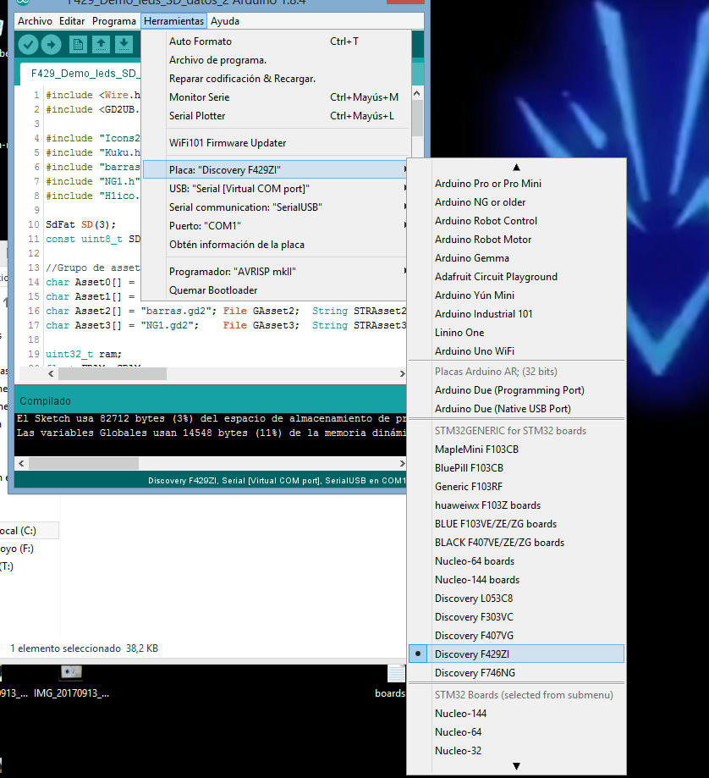Viewport: 709px width, 778px height.
Task: Select MapleMini F103CB board
Action: pyautogui.click(x=516, y=449)
